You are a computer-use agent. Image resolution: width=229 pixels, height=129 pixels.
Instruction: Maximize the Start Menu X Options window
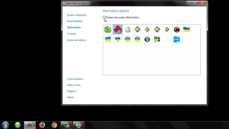[195, 3]
